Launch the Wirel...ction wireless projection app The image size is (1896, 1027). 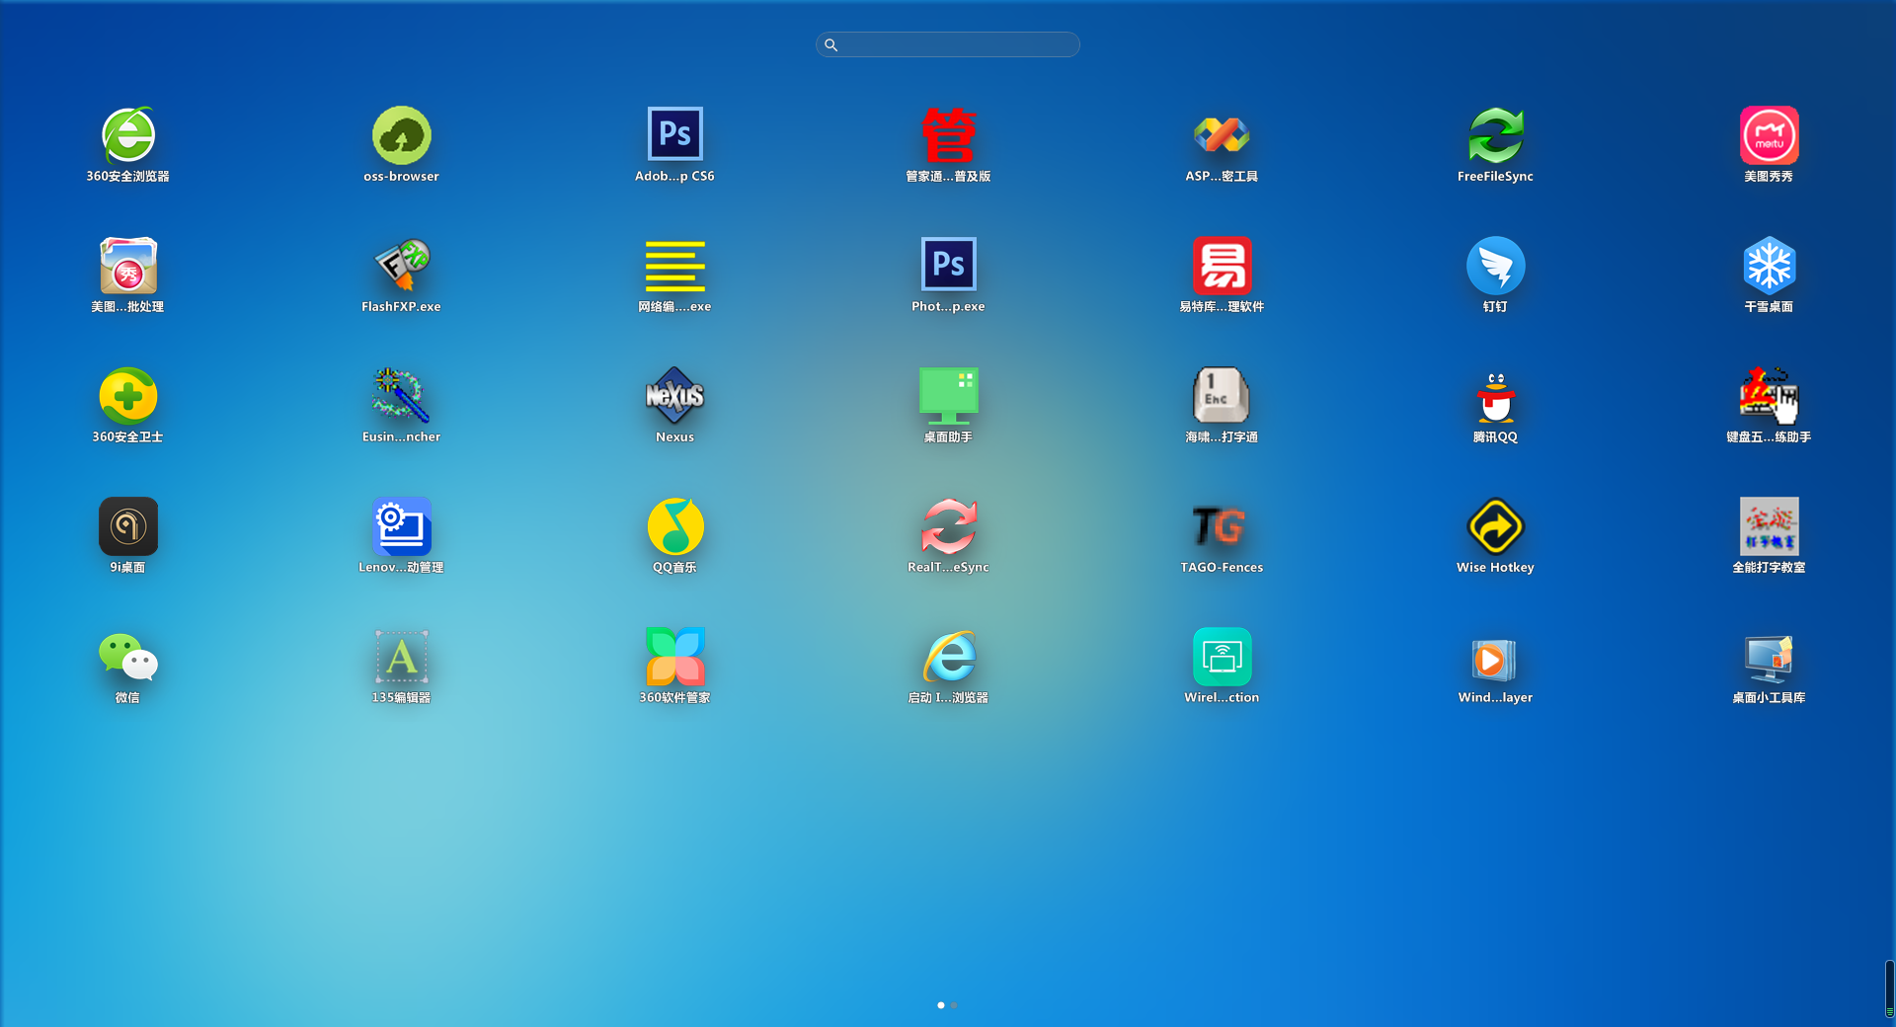(x=1223, y=657)
